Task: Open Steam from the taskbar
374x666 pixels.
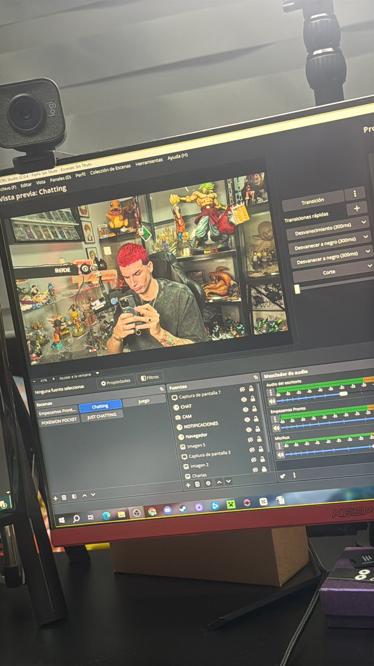Action: coord(183,509)
